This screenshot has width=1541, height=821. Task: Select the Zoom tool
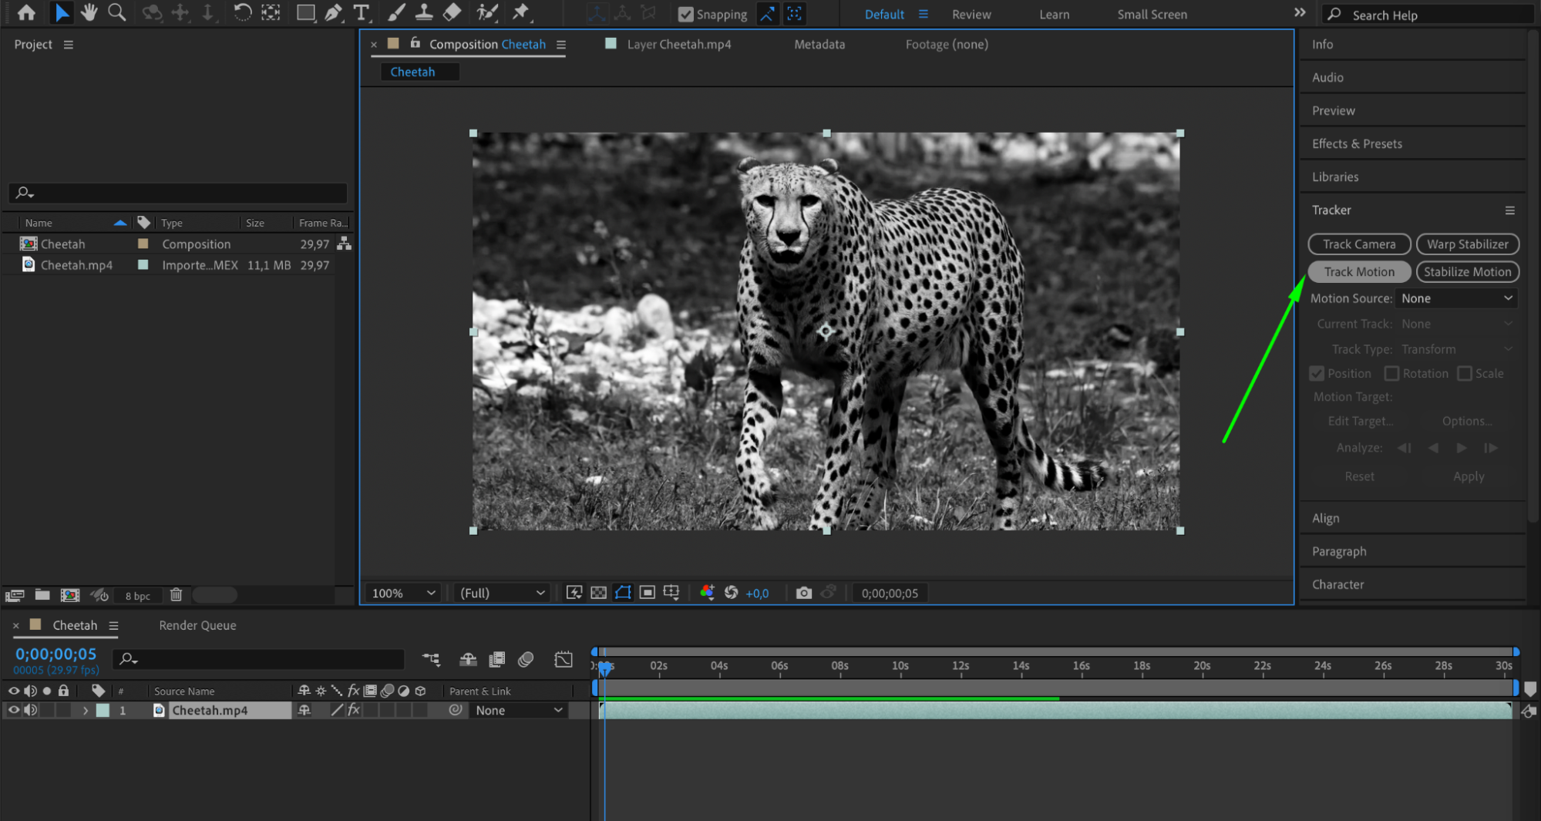(x=117, y=12)
